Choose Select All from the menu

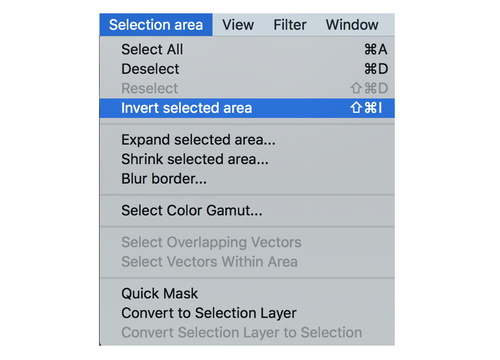(x=152, y=50)
